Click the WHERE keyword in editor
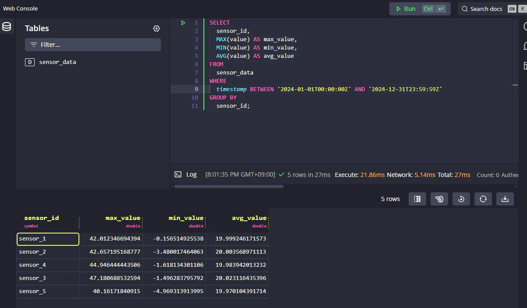This screenshot has height=308, width=527. 218,81
